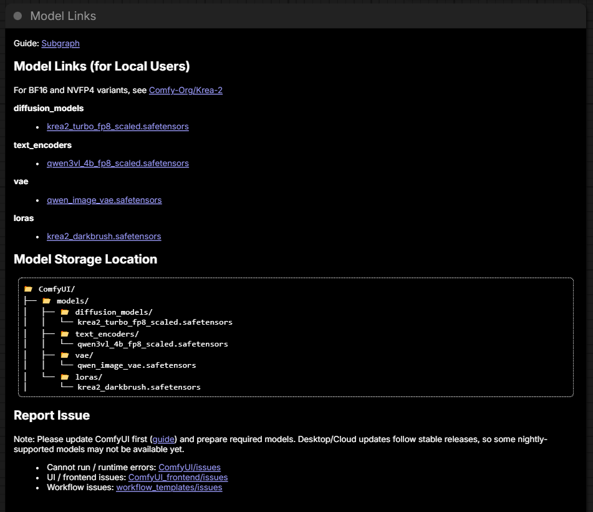The height and width of the screenshot is (512, 593).
Task: Click 'Workflow issues:' text
Action: click(80, 488)
